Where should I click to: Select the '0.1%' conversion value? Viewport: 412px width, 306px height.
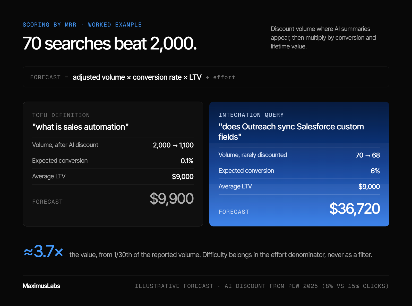(x=187, y=161)
